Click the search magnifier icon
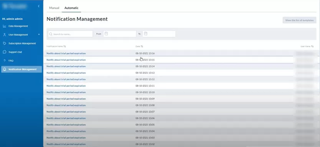 (x=51, y=34)
